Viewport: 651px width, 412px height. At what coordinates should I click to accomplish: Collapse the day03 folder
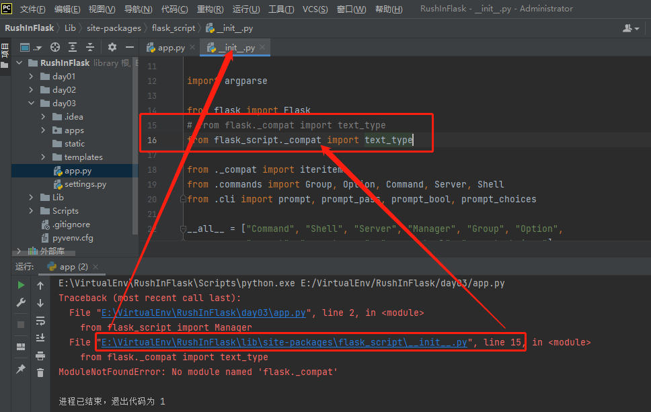(x=31, y=103)
